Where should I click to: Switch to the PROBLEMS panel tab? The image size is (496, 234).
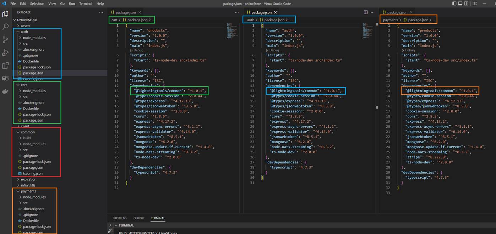(120, 218)
